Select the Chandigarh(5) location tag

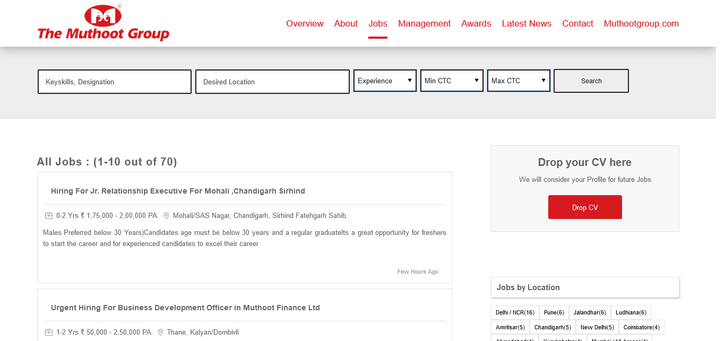click(553, 327)
